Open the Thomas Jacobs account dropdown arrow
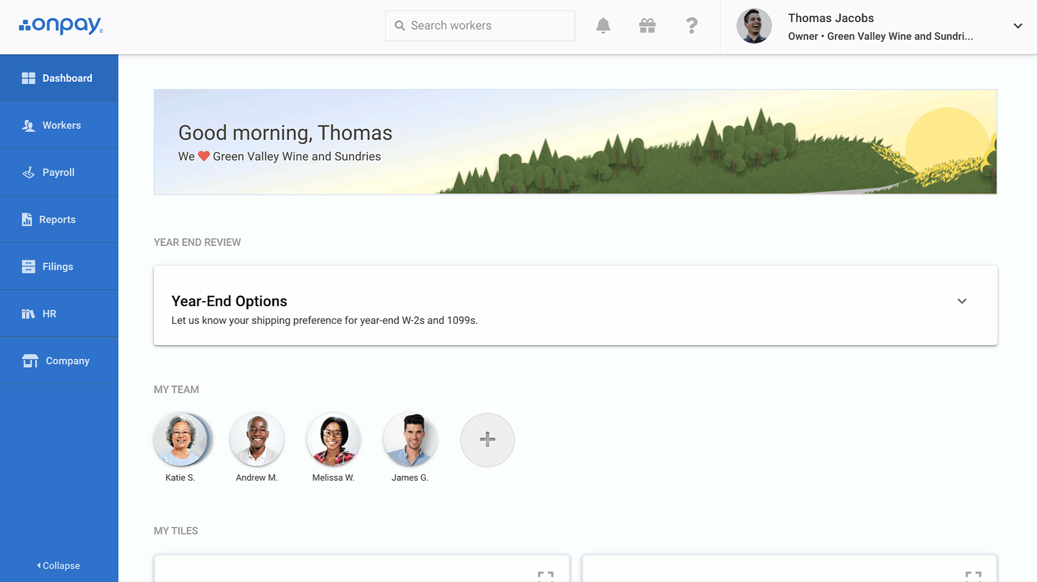Image resolution: width=1037 pixels, height=582 pixels. pos(1018,26)
